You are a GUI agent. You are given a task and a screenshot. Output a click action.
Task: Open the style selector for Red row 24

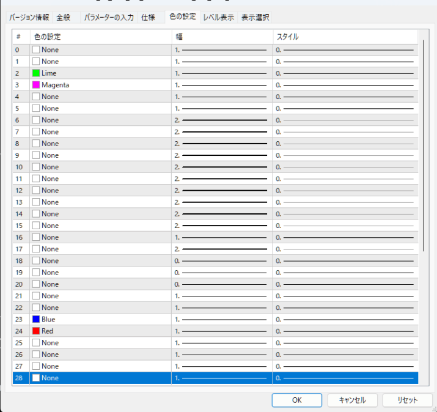pos(345,331)
